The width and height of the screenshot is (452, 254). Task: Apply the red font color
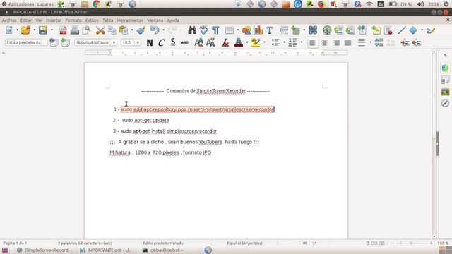point(239,42)
